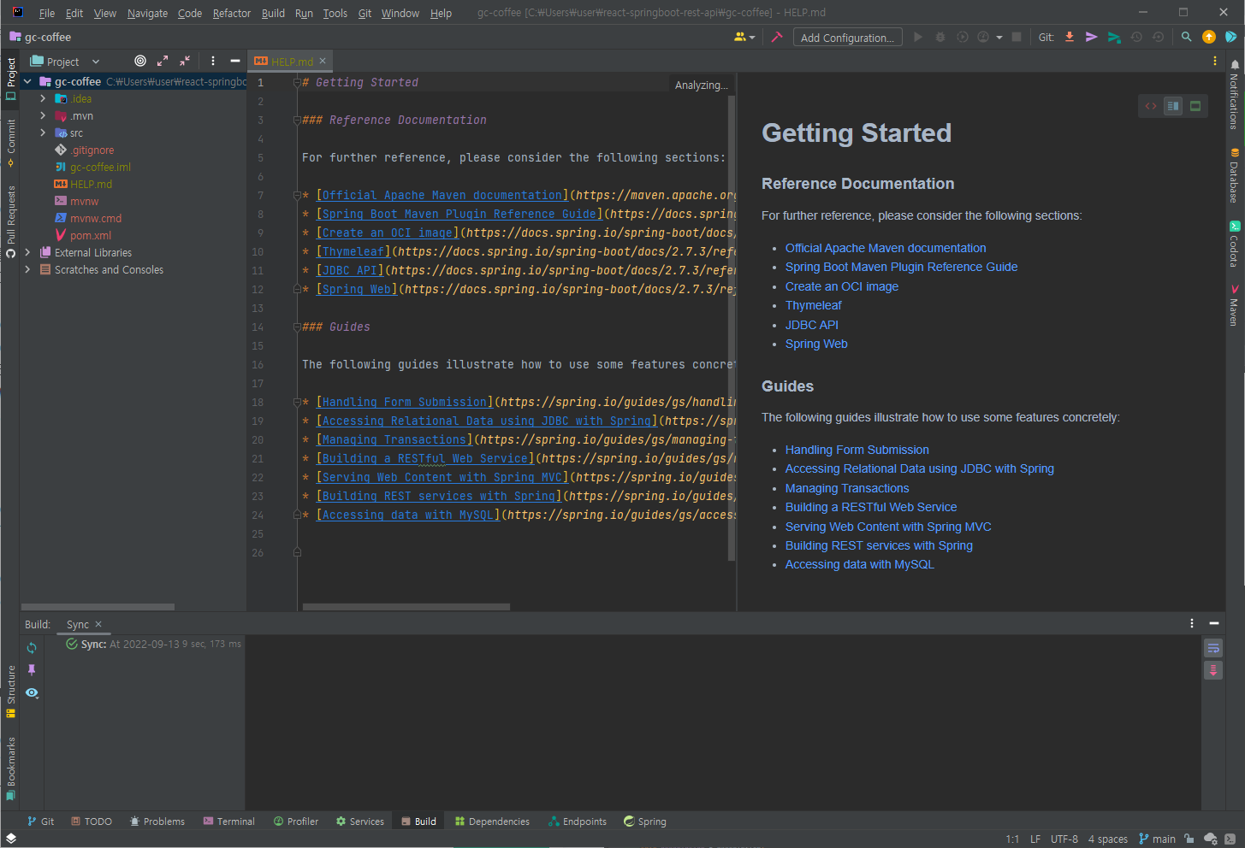Viewport: 1245px width, 848px height.
Task: Click Select Opened File target icon
Action: tap(140, 61)
